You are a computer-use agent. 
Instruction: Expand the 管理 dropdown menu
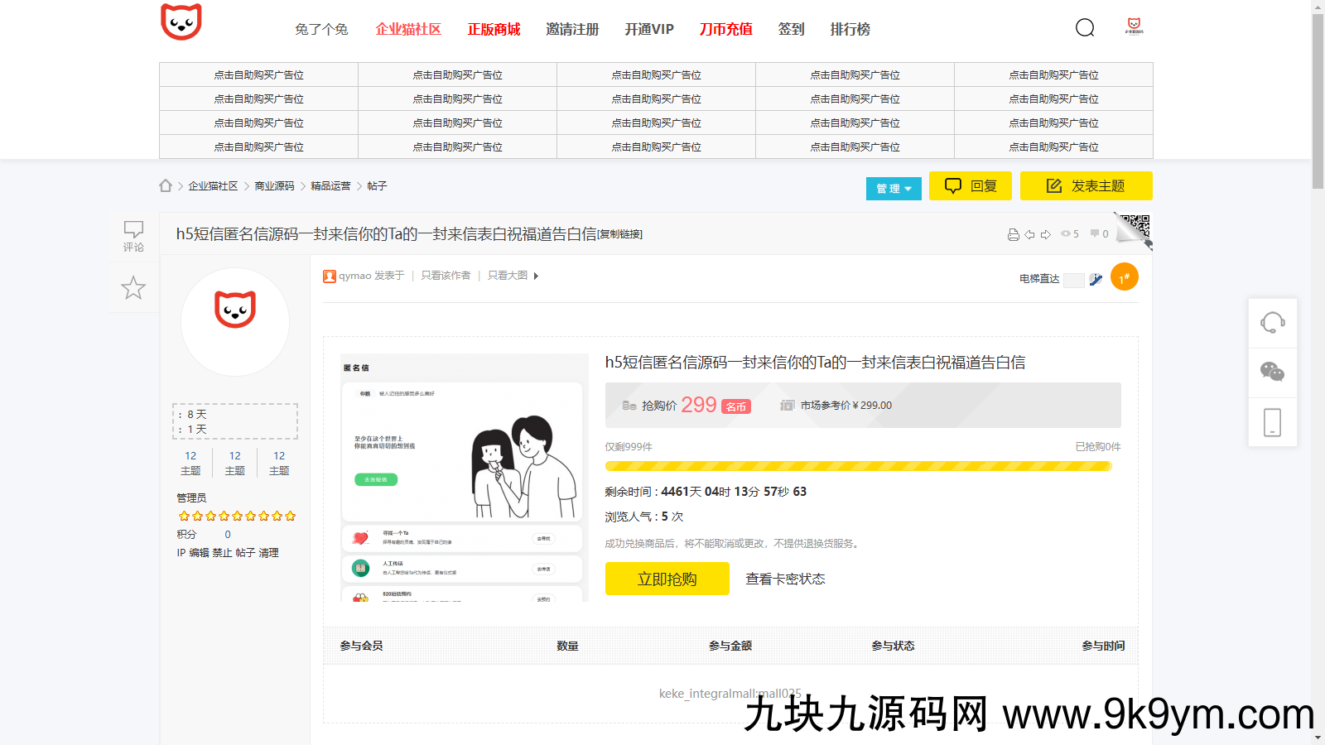pyautogui.click(x=894, y=189)
